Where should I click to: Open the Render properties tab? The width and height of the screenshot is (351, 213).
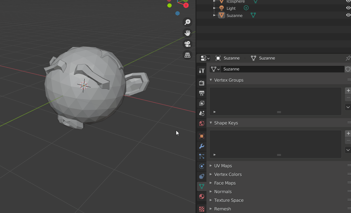tap(202, 83)
